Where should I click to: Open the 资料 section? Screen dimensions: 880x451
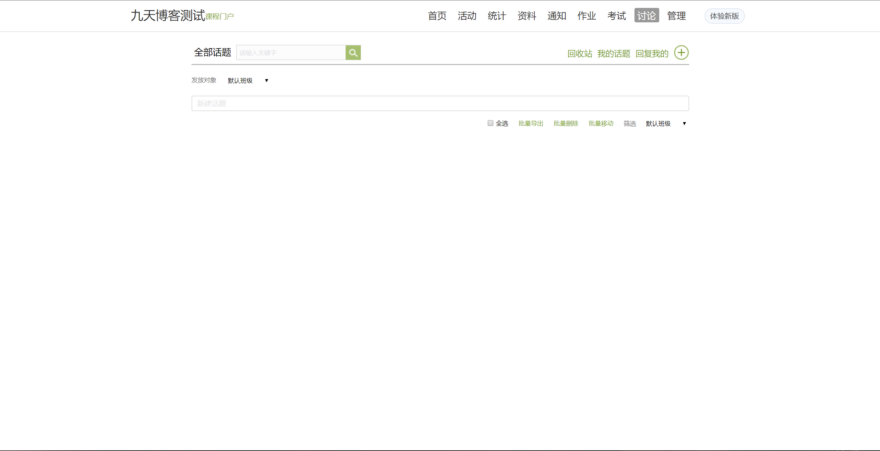point(526,15)
